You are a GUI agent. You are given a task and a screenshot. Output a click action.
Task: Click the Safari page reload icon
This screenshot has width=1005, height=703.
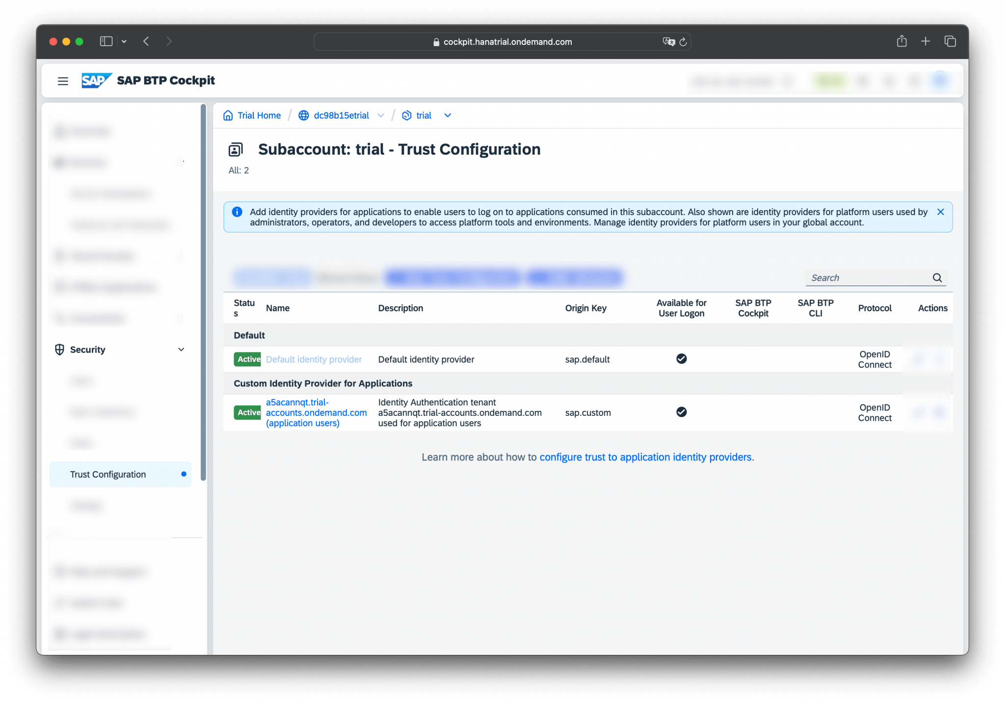click(x=683, y=42)
